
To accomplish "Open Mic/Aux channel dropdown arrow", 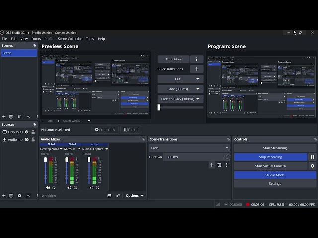I will tap(79, 149).
